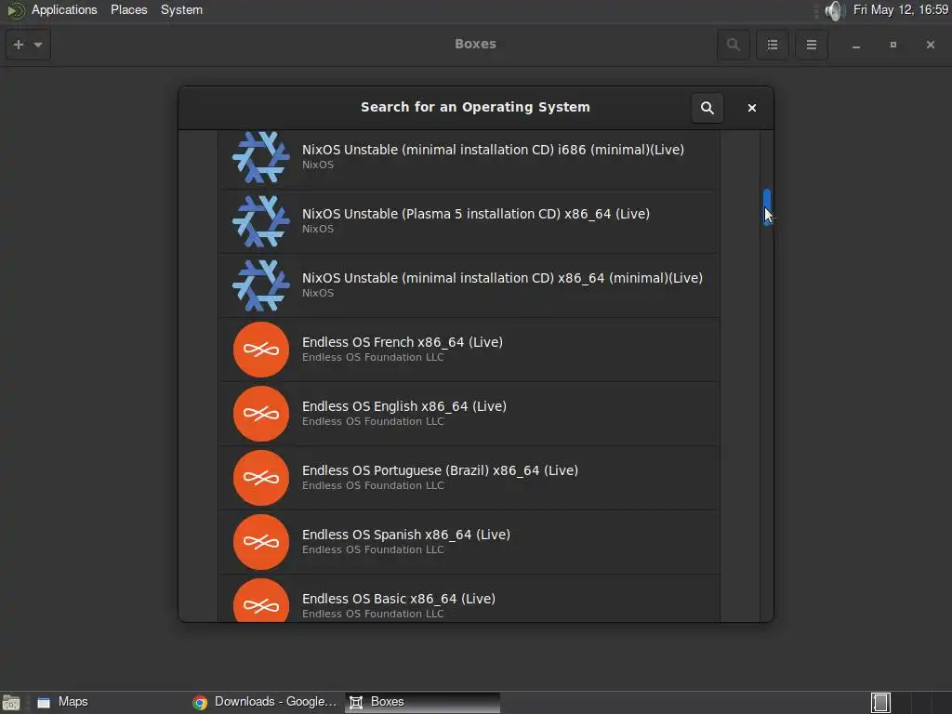Click the Endless OS French logo icon
This screenshot has height=714, width=952.
click(261, 350)
